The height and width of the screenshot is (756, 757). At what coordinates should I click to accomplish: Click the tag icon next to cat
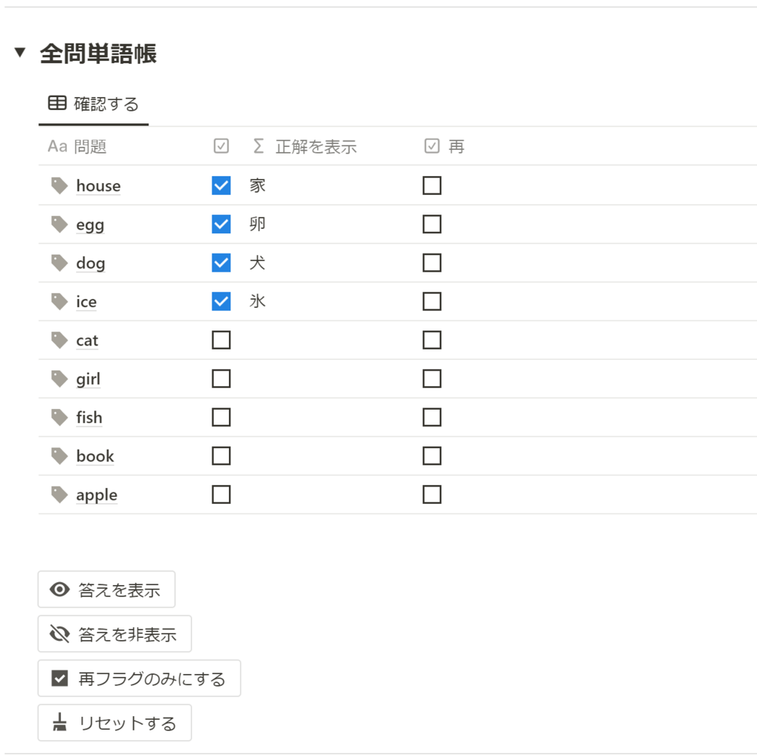(x=60, y=340)
